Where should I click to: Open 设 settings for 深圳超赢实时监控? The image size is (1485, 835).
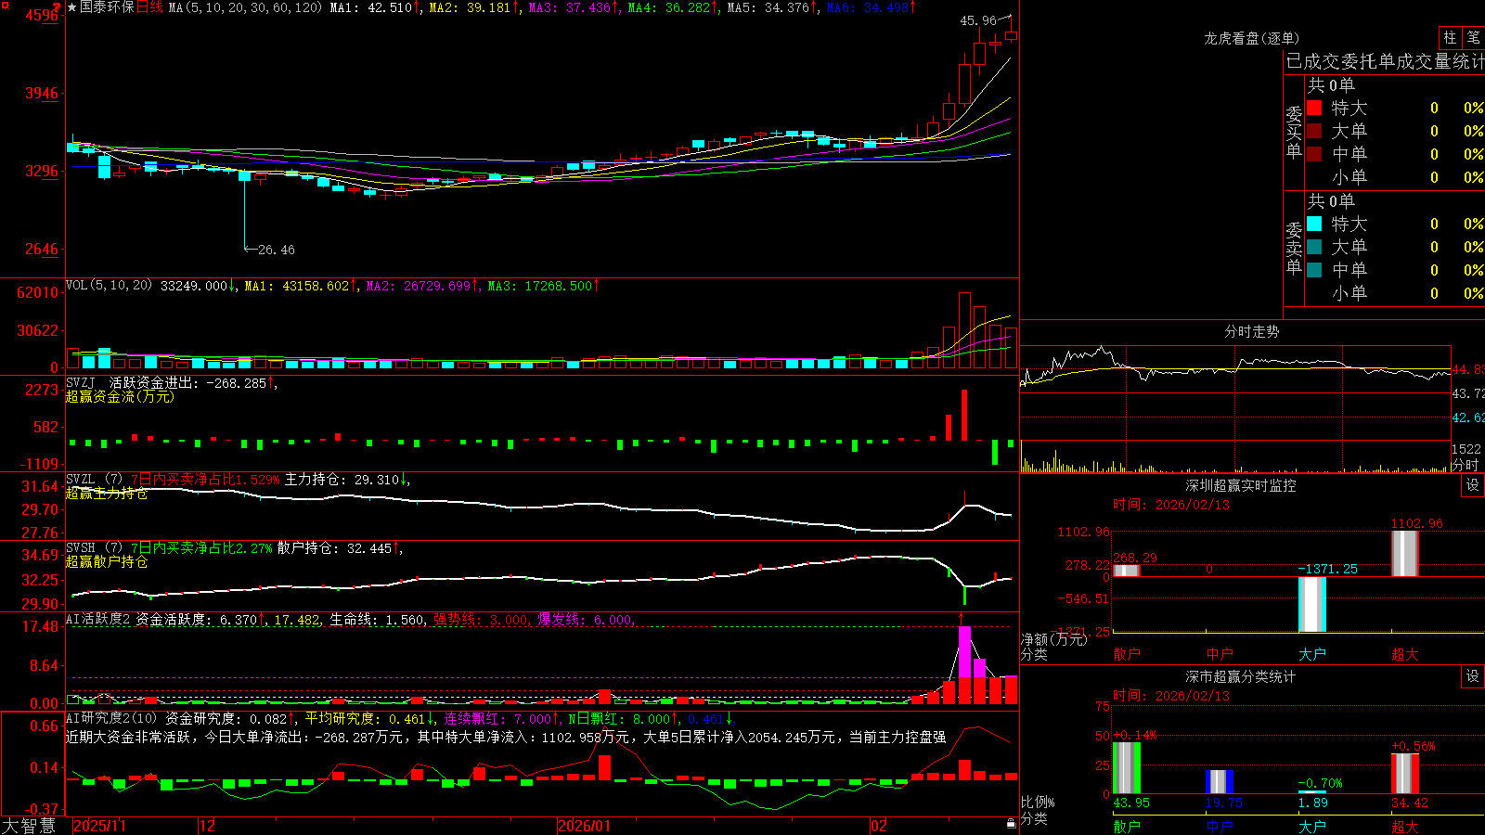coord(1473,485)
